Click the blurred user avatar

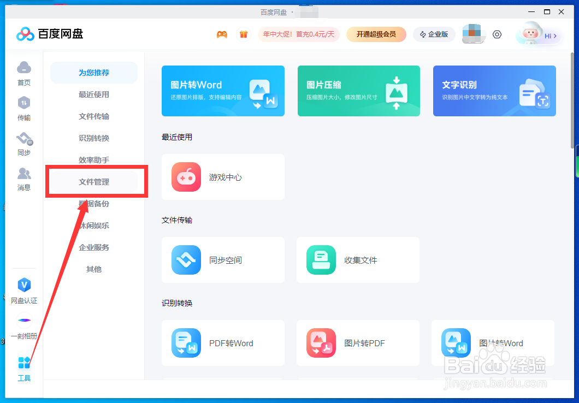click(x=472, y=34)
